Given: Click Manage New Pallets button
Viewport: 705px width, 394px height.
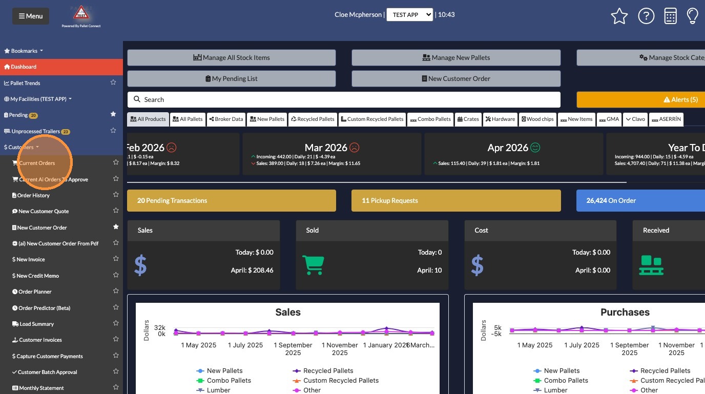Looking at the screenshot, I should [x=456, y=57].
